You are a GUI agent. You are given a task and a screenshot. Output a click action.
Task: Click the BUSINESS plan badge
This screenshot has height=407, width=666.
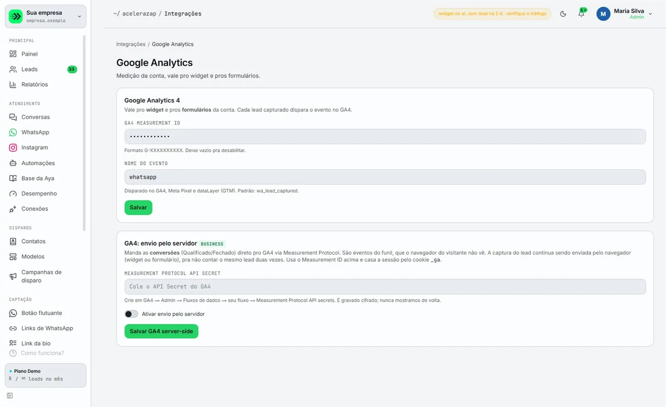click(212, 244)
